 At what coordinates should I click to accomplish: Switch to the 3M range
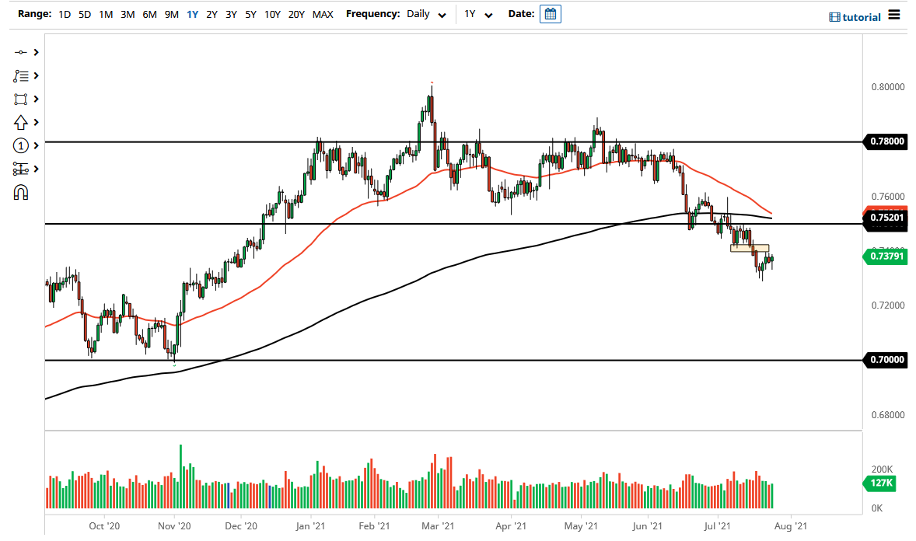tap(128, 14)
